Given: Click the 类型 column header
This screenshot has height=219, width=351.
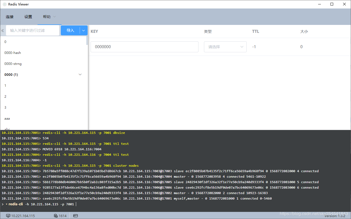Looking at the screenshot, I should pos(208,31).
